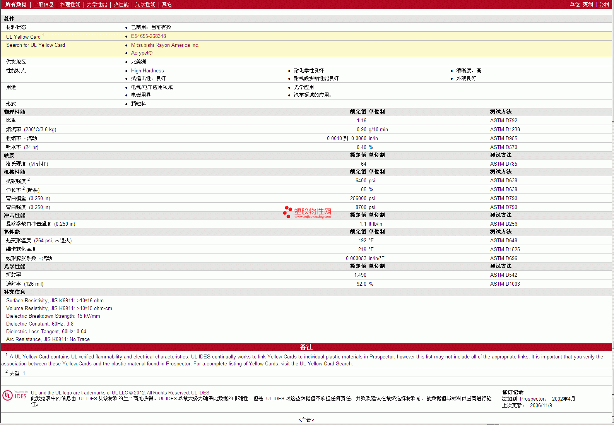Open UL Yellow Card link E54695-268348
The height and width of the screenshot is (425, 614).
(148, 36)
